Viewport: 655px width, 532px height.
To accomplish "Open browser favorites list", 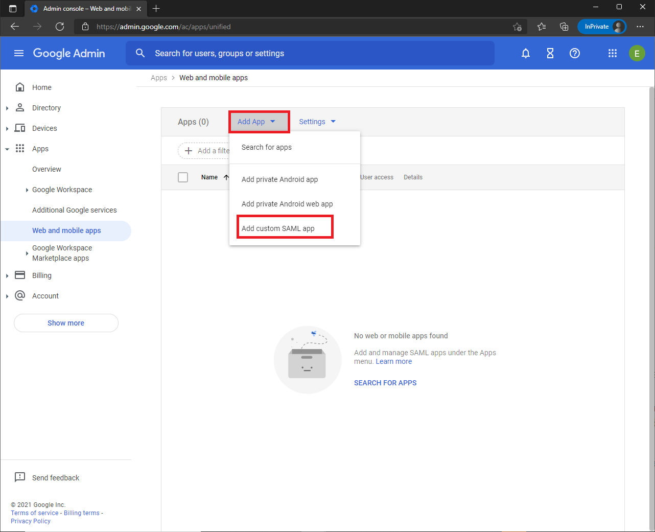I will [542, 27].
